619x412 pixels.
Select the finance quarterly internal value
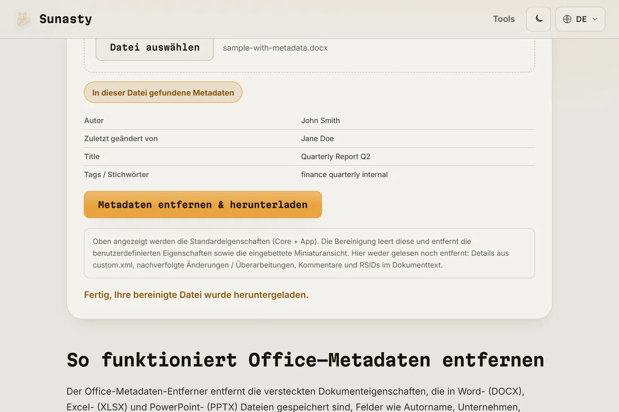[344, 174]
